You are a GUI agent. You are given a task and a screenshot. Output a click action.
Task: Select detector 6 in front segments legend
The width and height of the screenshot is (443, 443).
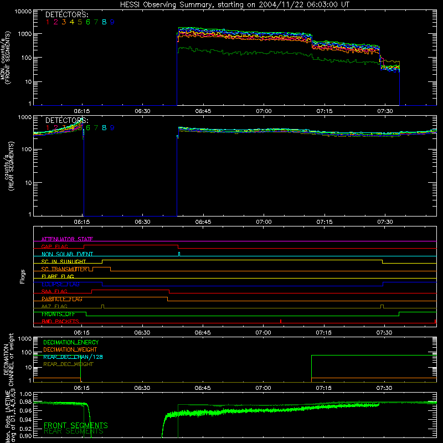point(88,22)
